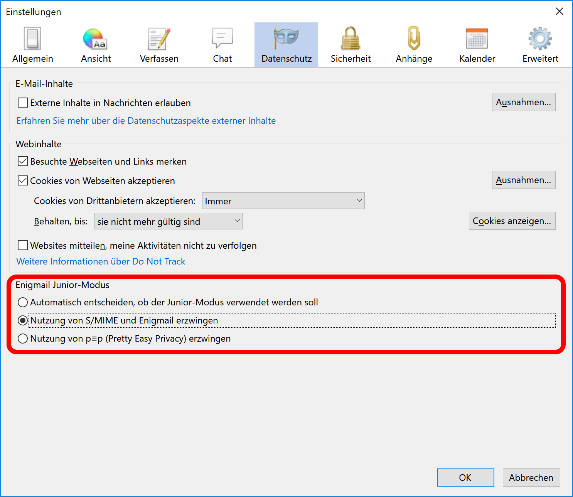This screenshot has height=497, width=573.
Task: Click the Cookies anzeigen button
Action: (512, 221)
